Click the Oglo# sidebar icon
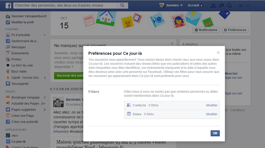This screenshot has height=148, width=265. [8, 78]
